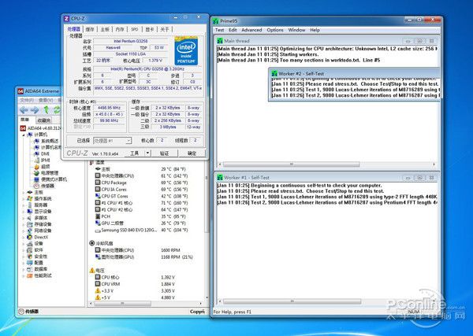Select the 超频 overclock icon in AIDA64
This screenshot has height=336, width=473.
(x=36, y=167)
